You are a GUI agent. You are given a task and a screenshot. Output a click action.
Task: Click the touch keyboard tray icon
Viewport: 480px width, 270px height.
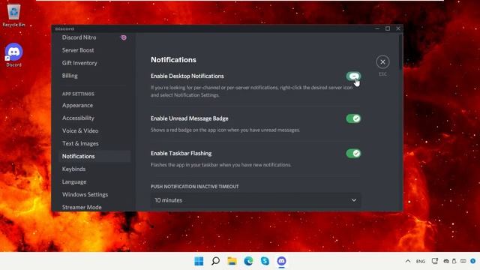[463, 261]
